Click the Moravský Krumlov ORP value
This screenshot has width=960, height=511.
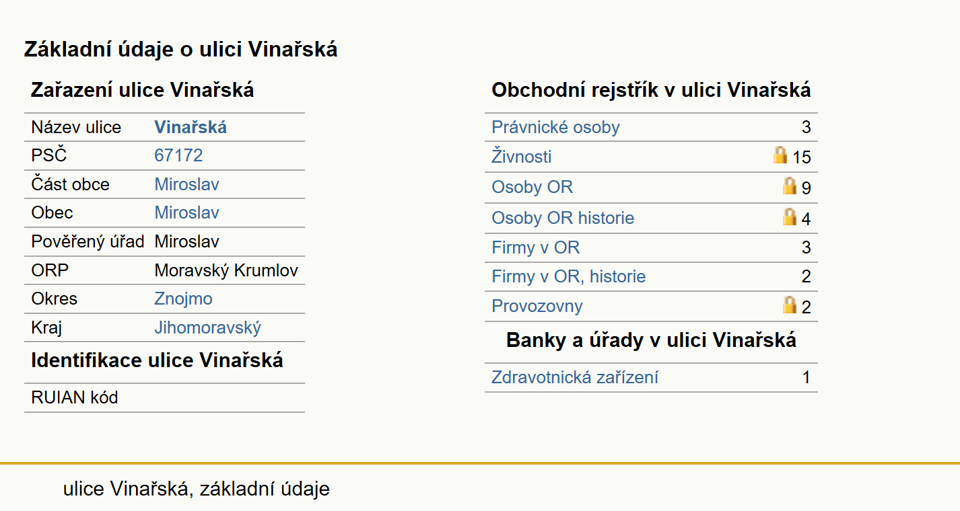point(226,270)
